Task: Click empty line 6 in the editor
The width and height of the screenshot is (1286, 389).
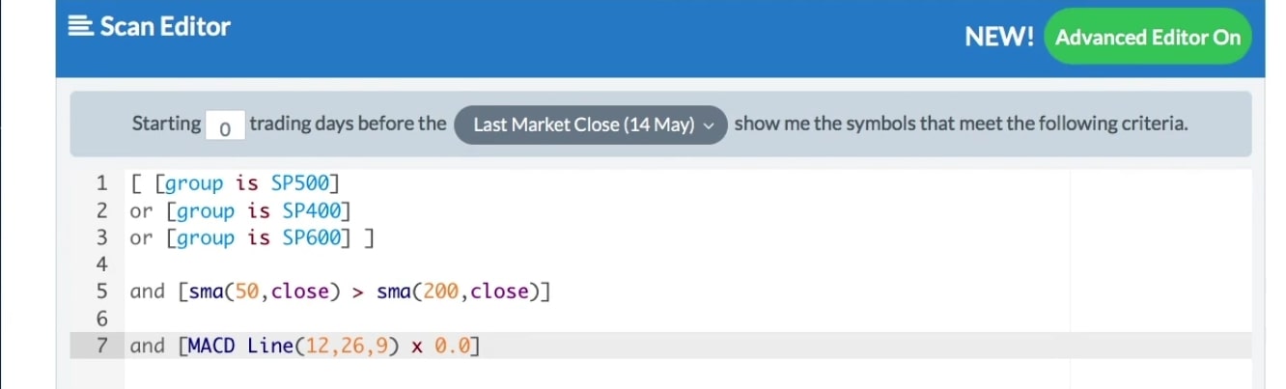Action: 386,318
